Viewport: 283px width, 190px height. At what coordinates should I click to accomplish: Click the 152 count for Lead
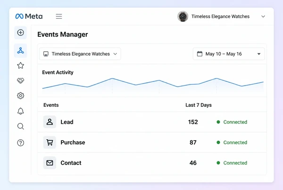pos(193,122)
